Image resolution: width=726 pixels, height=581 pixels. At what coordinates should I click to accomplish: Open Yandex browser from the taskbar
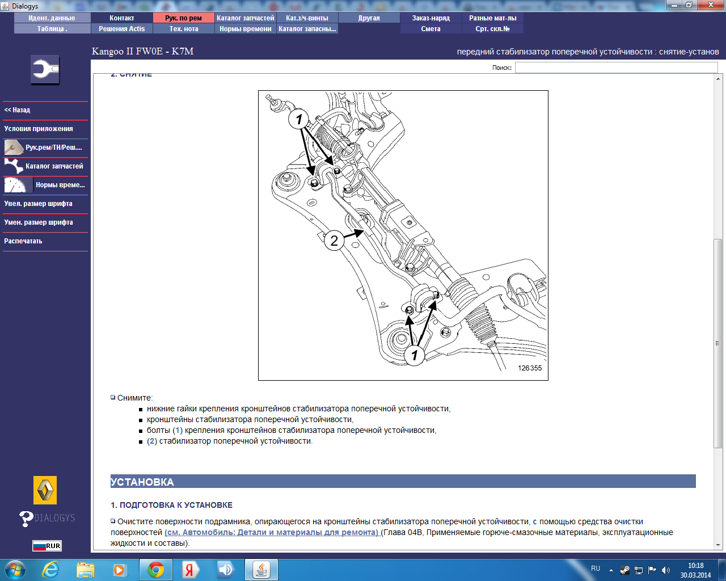tap(191, 570)
